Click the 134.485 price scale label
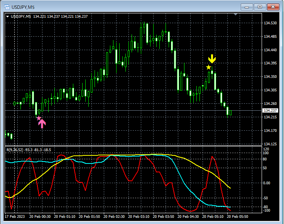Screen dimensions: 284x224 (x=270, y=37)
